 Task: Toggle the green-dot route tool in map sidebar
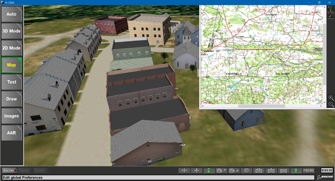330,8
